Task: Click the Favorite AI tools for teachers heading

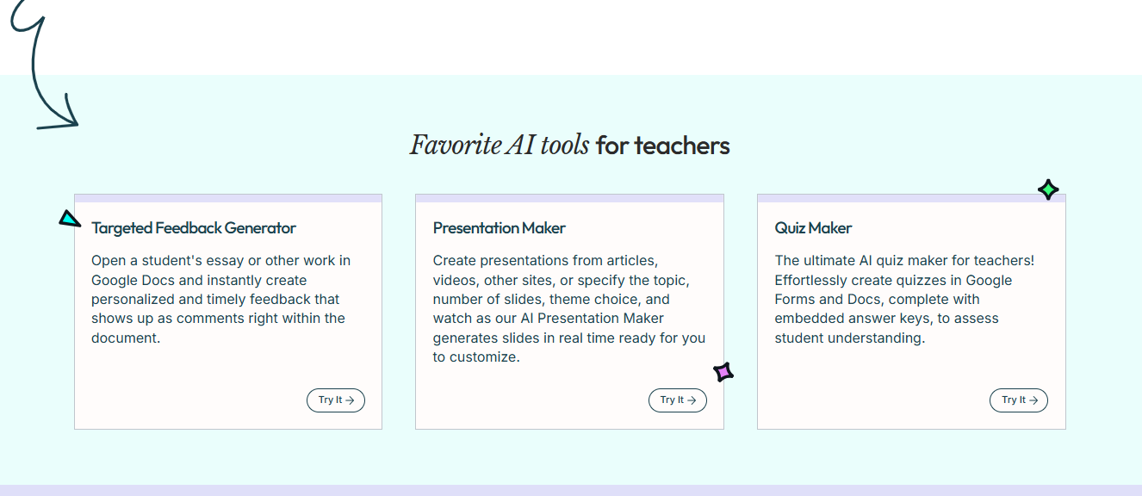Action: [x=570, y=146]
